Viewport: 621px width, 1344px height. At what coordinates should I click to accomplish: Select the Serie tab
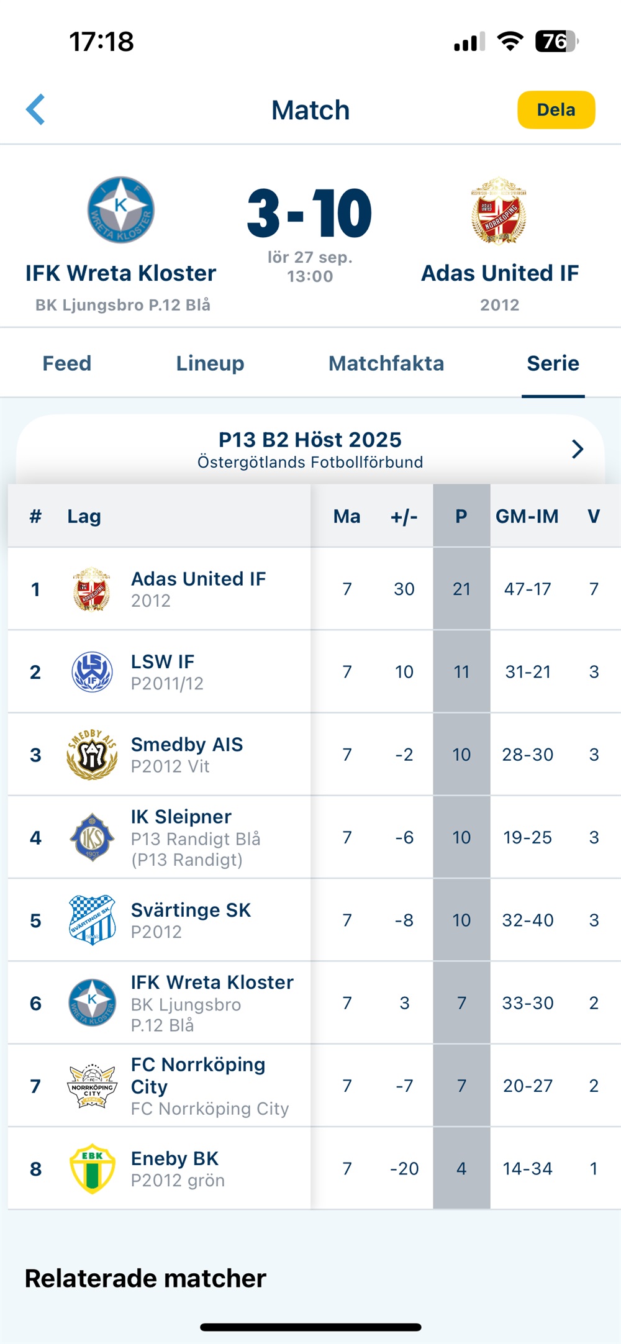click(x=553, y=363)
